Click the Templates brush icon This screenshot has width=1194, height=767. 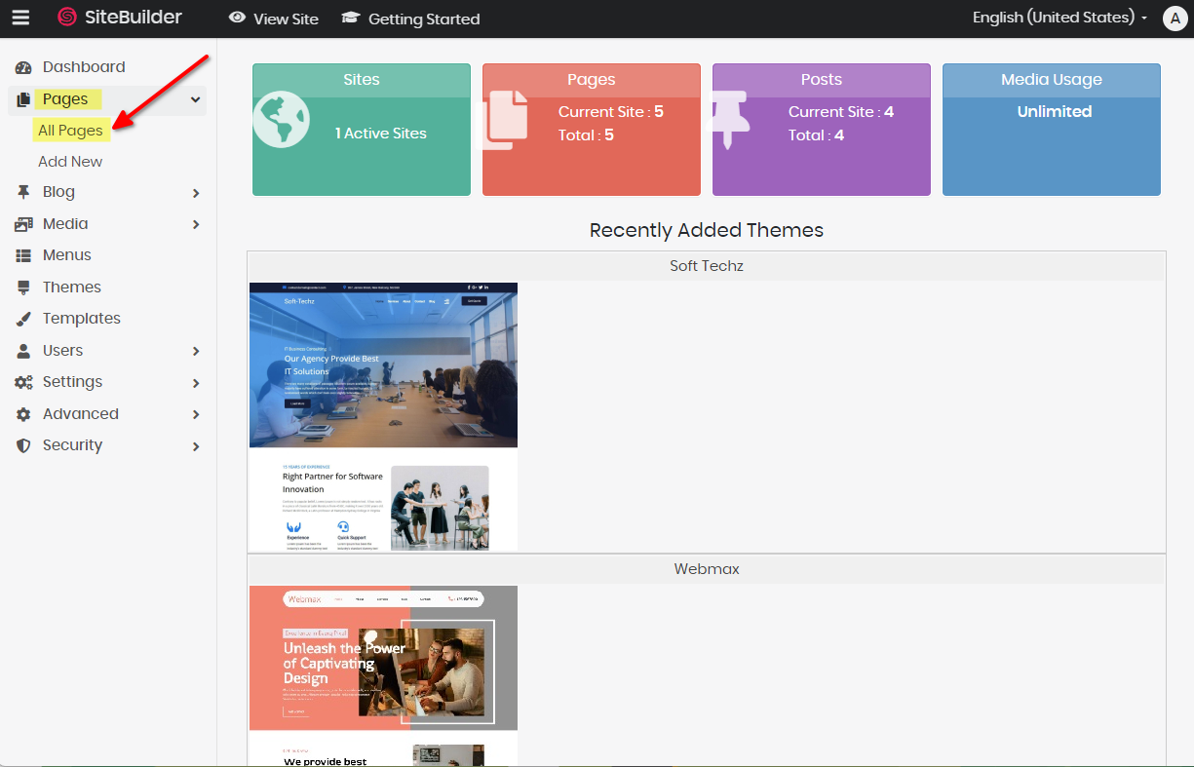(23, 319)
